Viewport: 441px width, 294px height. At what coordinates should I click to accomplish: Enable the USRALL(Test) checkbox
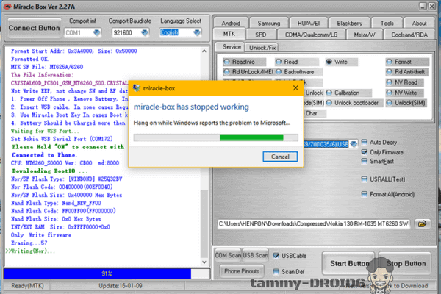tap(365, 179)
